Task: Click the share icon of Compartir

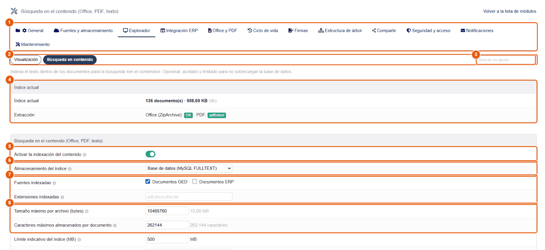Action: pos(374,31)
